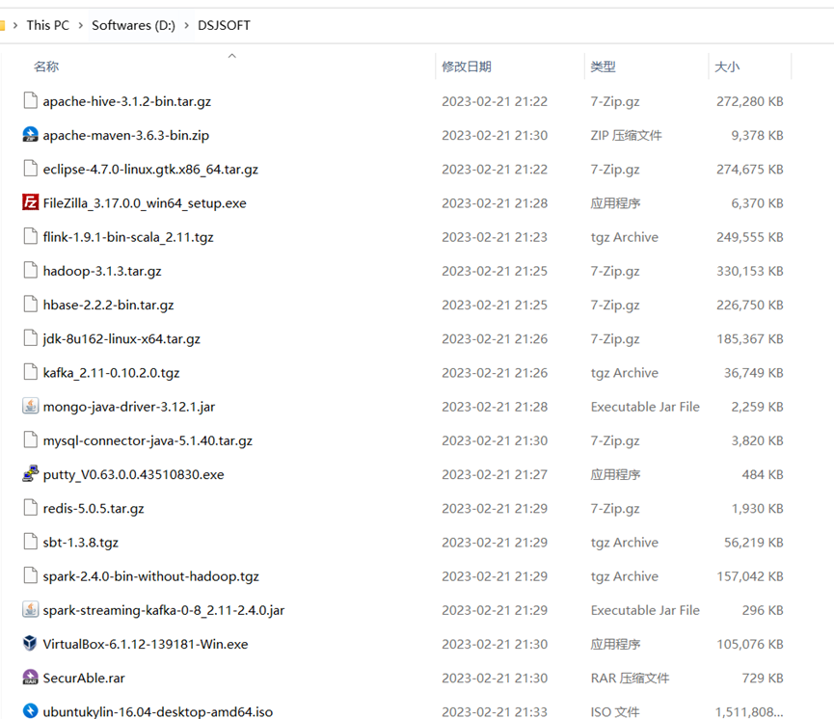Select the FileZilla setup red icon

coord(30,202)
